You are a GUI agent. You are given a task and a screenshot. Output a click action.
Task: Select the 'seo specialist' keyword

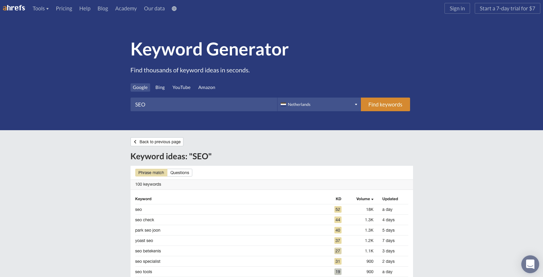[x=148, y=261]
